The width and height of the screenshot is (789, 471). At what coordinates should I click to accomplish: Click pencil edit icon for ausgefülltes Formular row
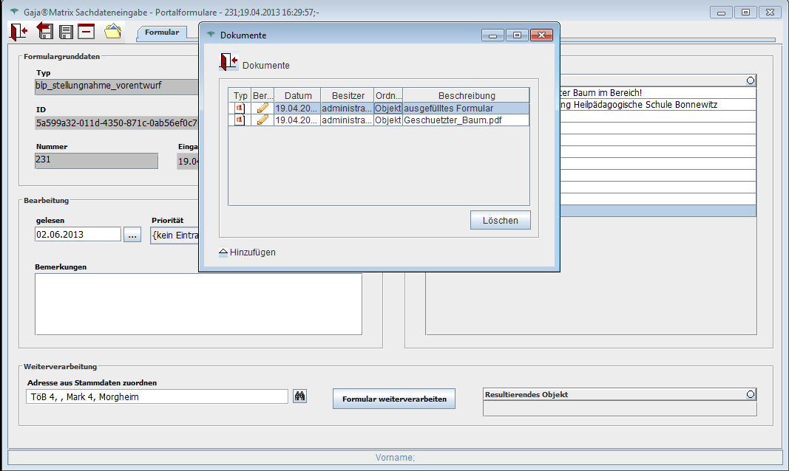click(262, 108)
